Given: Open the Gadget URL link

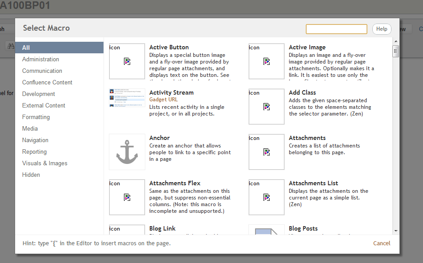Looking at the screenshot, I should tap(164, 100).
